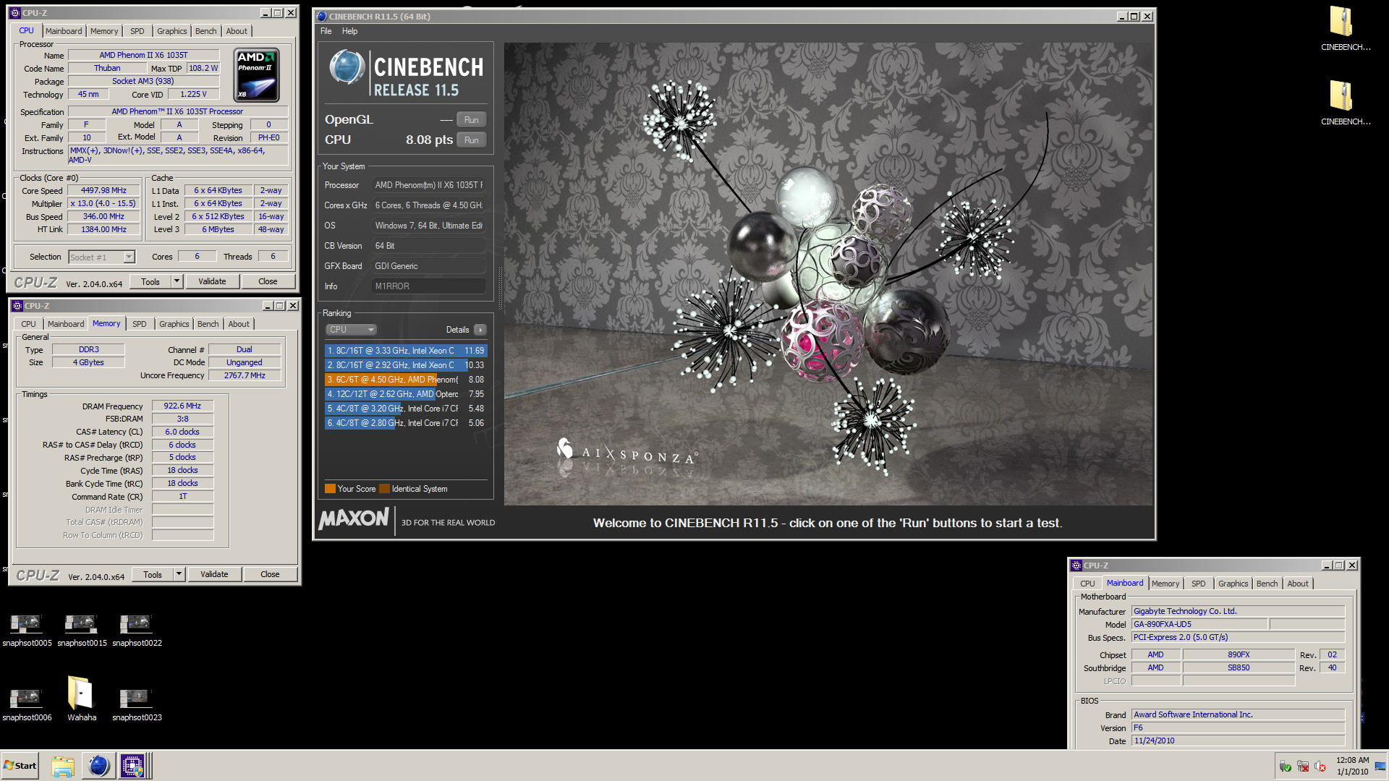Click the show desktop tray icon

pyautogui.click(x=1380, y=766)
